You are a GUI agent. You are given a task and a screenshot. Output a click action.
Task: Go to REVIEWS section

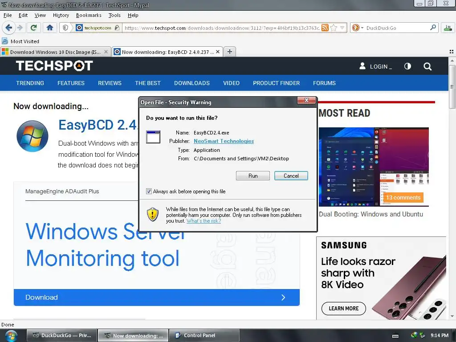[x=110, y=83]
